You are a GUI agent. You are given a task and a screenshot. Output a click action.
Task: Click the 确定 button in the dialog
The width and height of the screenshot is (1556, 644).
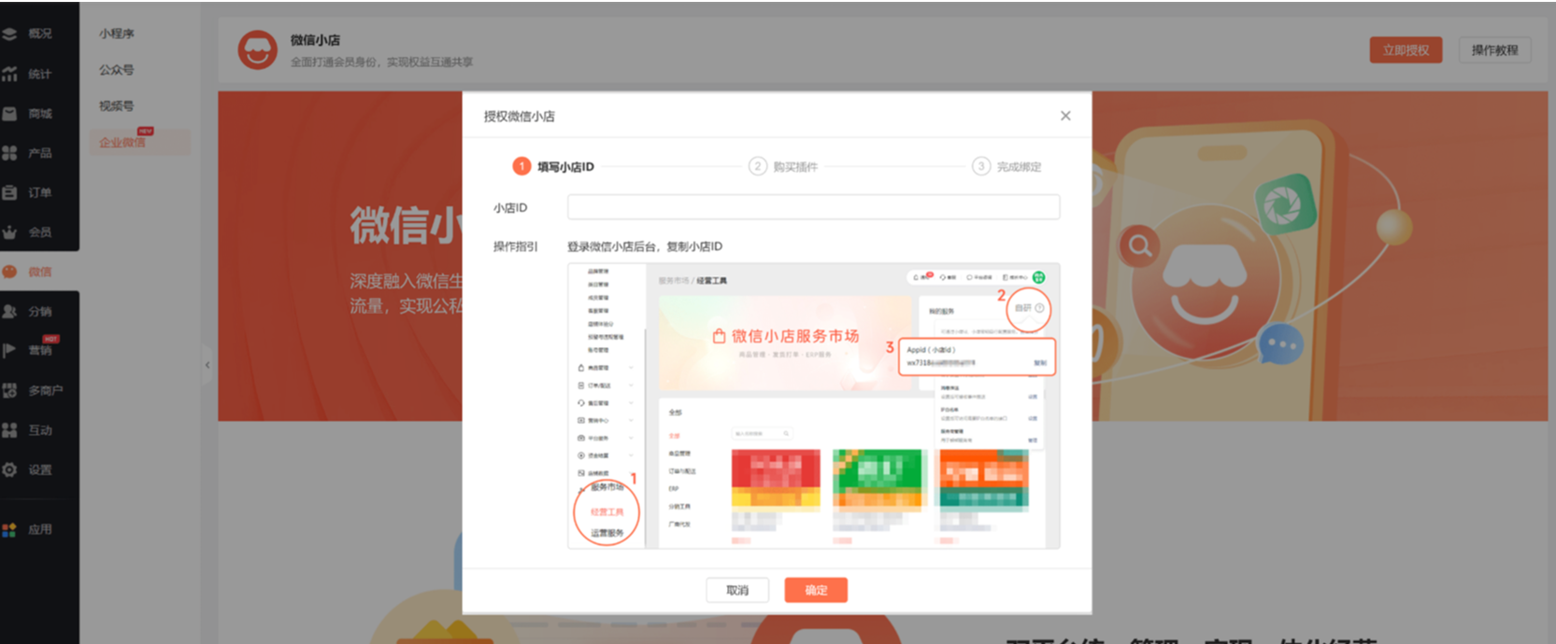pyautogui.click(x=816, y=590)
